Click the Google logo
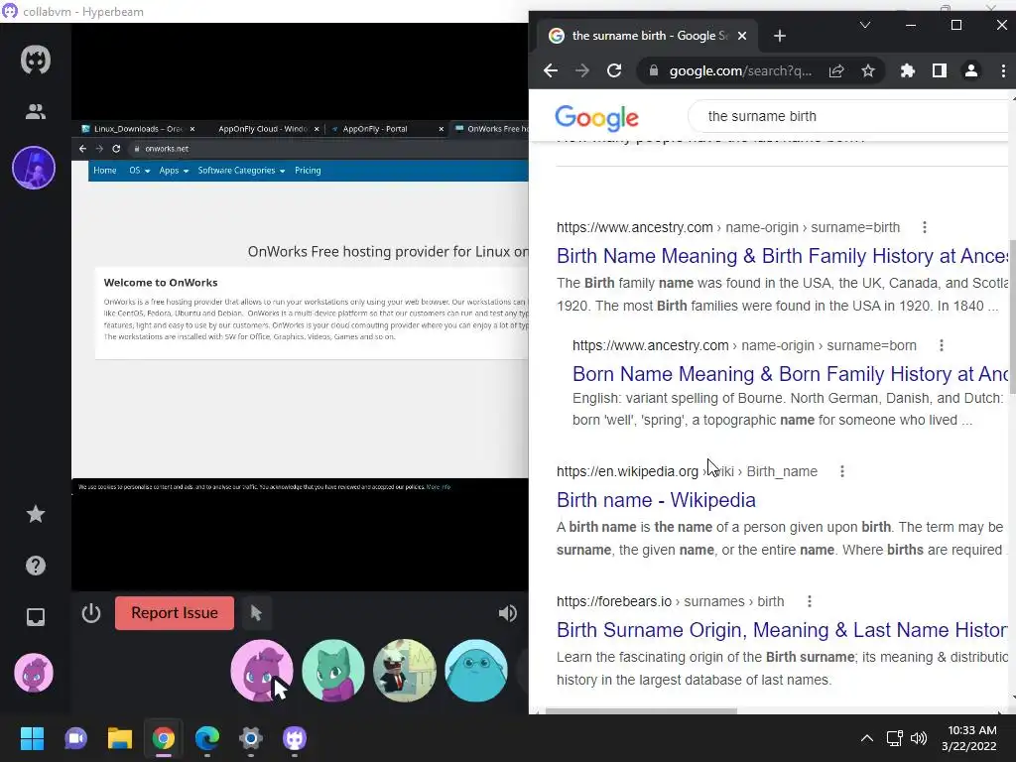The height and width of the screenshot is (762, 1016). click(596, 118)
